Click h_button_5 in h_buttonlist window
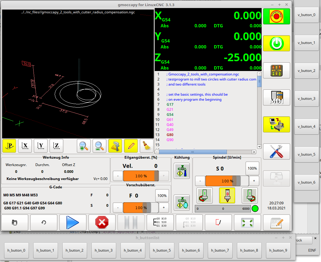321x262 pixels. [x=162, y=250]
